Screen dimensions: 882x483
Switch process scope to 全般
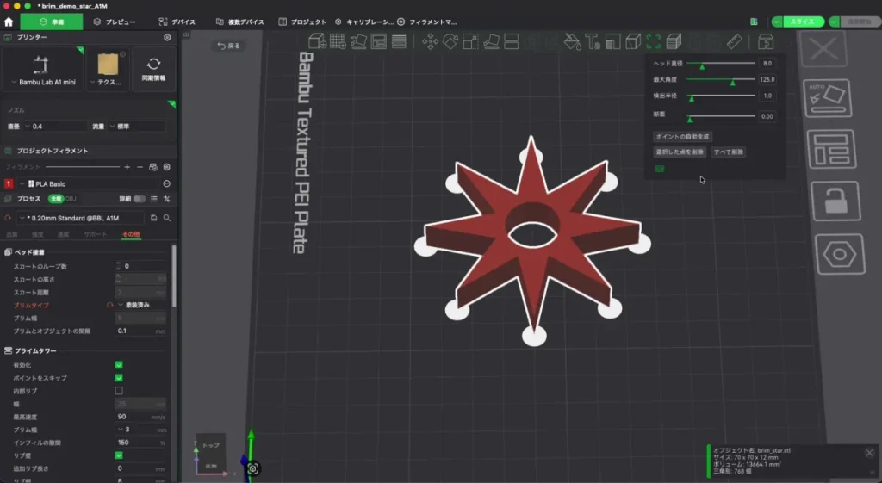coord(56,199)
